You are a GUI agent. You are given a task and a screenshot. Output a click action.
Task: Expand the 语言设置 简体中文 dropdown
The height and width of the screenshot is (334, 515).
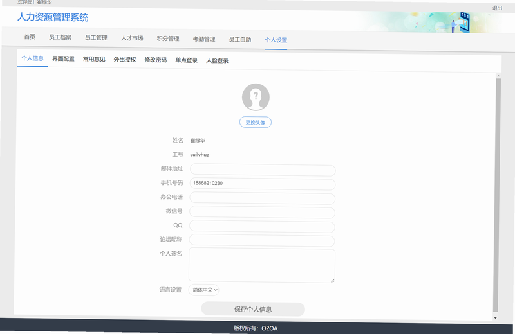click(x=203, y=290)
